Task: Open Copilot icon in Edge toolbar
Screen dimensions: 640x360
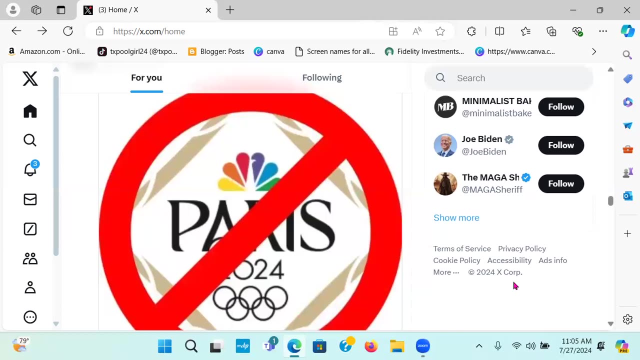Action: tap(627, 31)
